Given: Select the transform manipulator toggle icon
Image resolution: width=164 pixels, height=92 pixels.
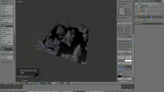Looking at the screenshot, I should pos(38,83).
